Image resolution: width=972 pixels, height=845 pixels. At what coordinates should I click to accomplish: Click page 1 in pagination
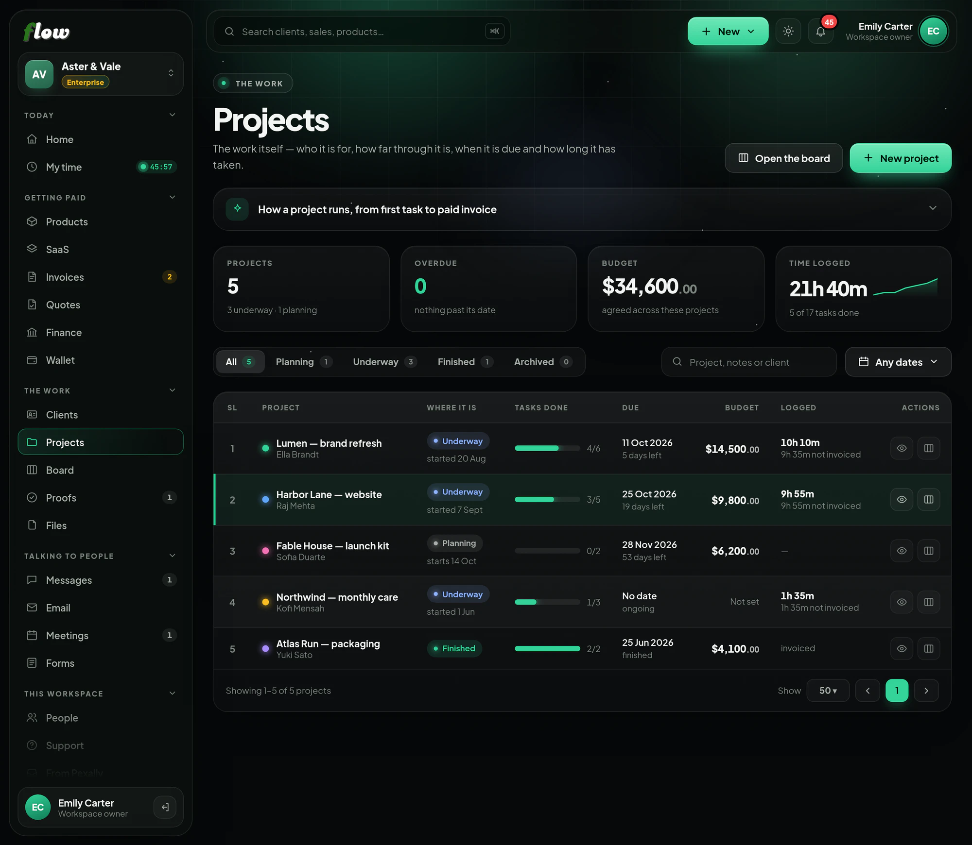pyautogui.click(x=897, y=691)
